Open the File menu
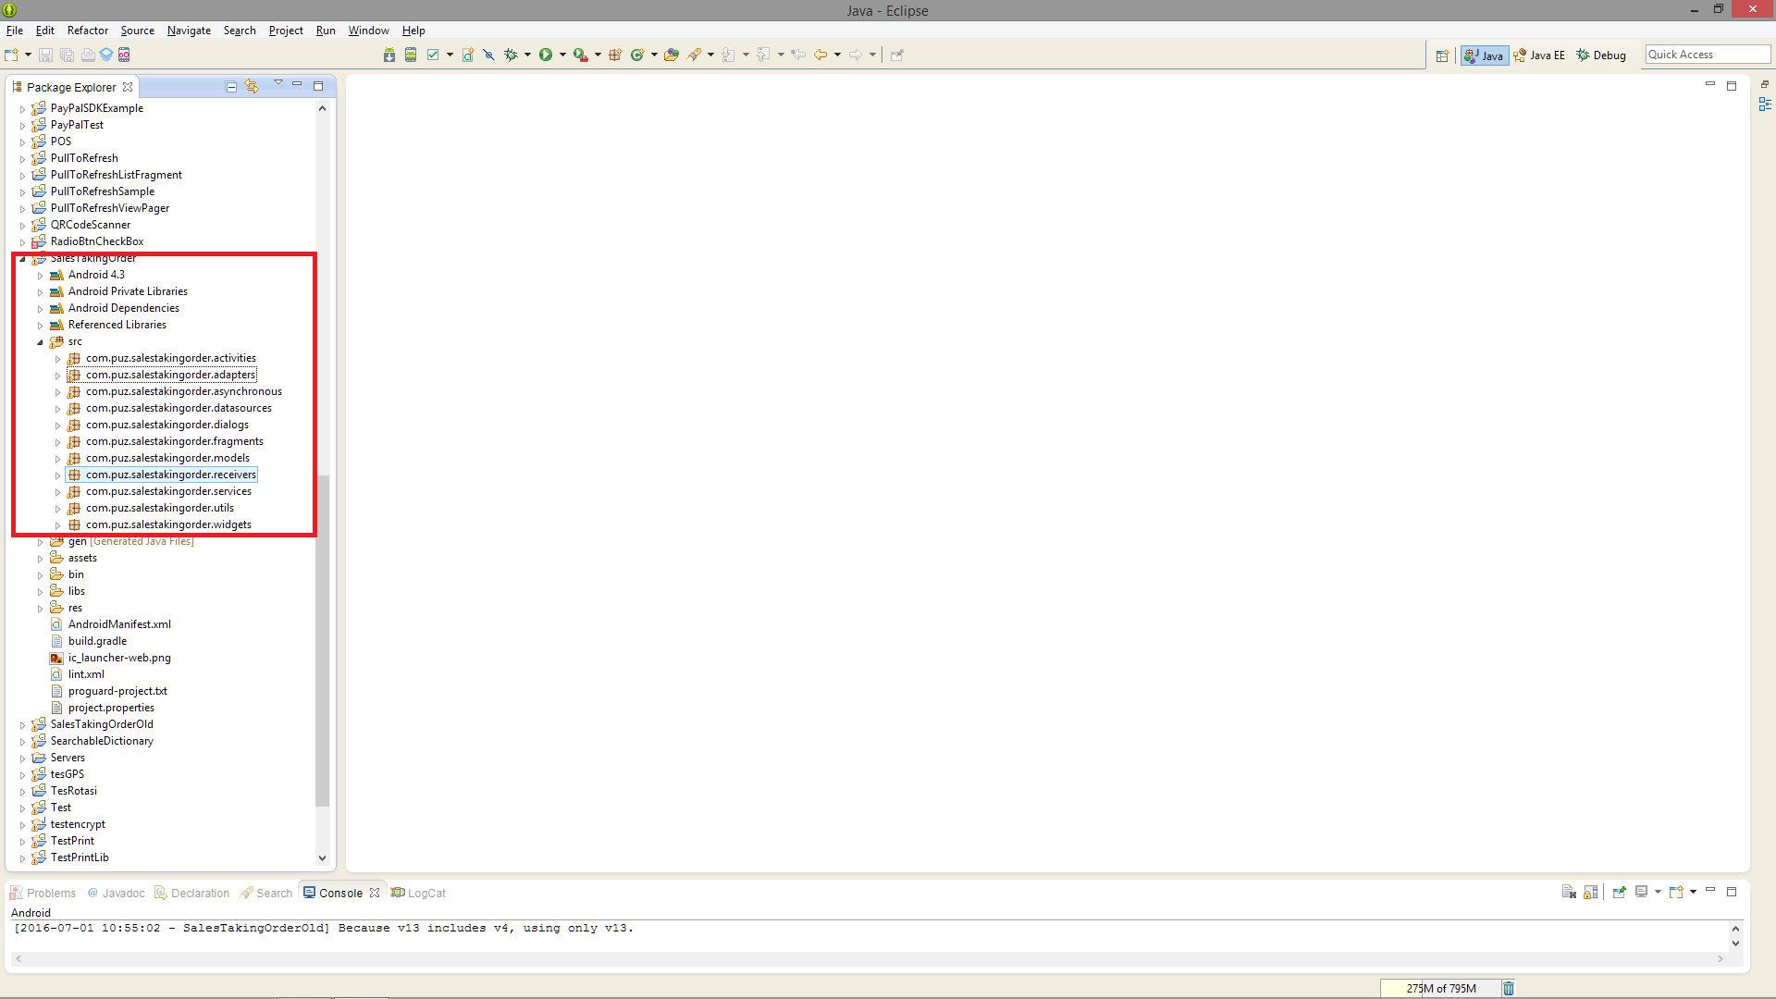1776x999 pixels. (15, 31)
